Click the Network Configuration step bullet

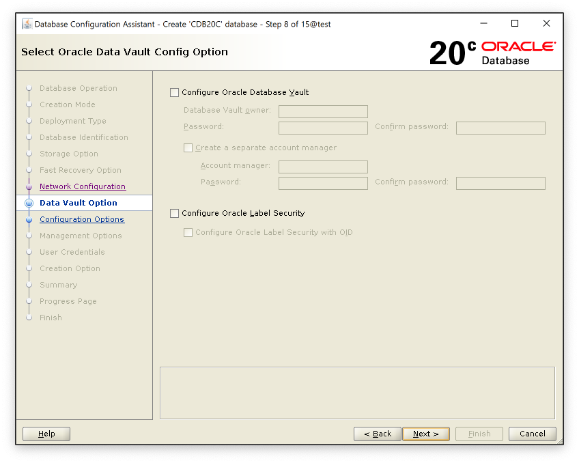(x=29, y=187)
